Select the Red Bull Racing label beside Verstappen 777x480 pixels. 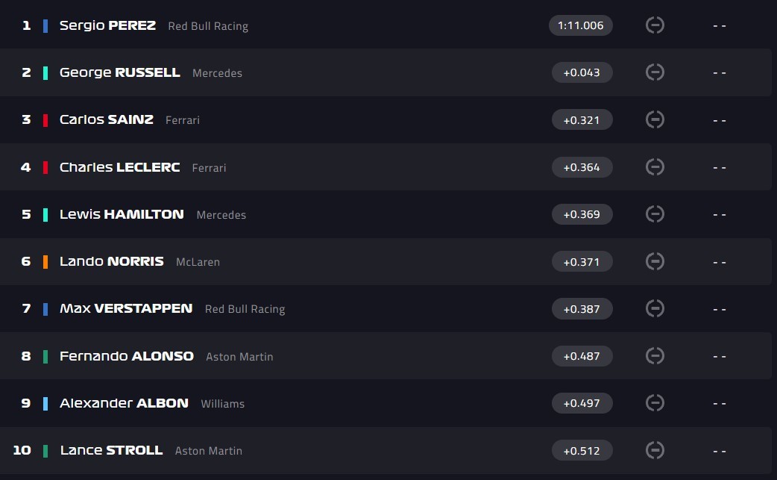point(245,309)
